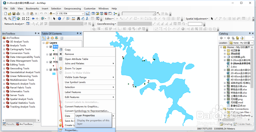
Task: Click the 耕地 layer green point symbol
Action: (x=54, y=58)
